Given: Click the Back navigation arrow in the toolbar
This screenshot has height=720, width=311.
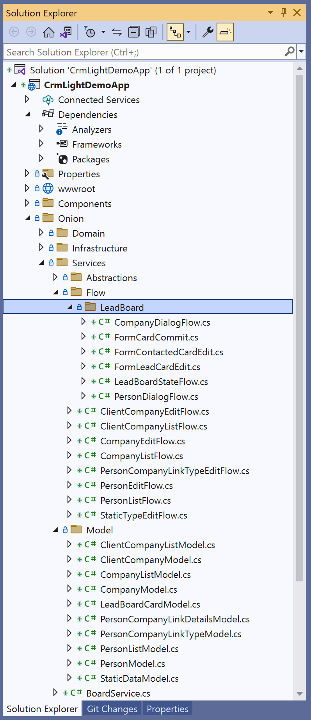Looking at the screenshot, I should 14,32.
